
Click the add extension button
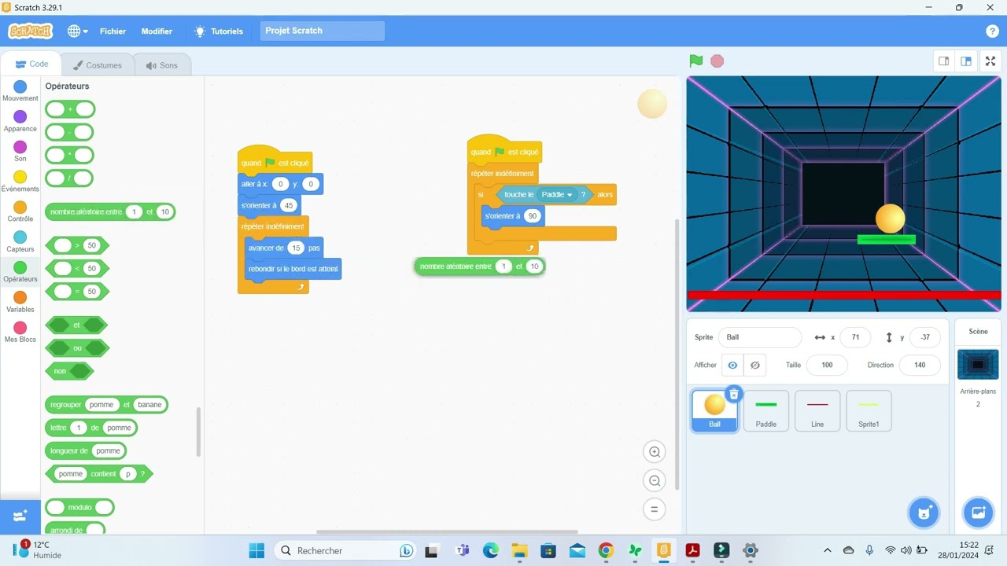click(x=20, y=516)
